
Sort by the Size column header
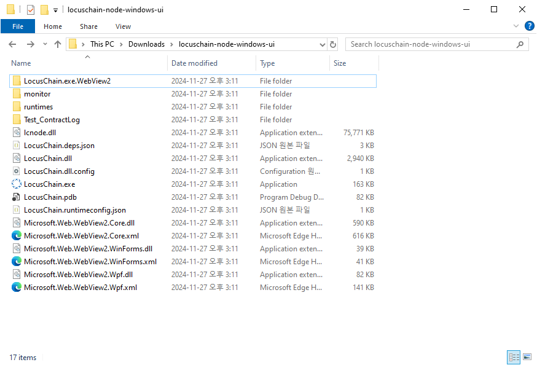(x=340, y=63)
